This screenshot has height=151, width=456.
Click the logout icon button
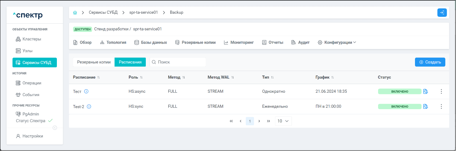point(442,13)
